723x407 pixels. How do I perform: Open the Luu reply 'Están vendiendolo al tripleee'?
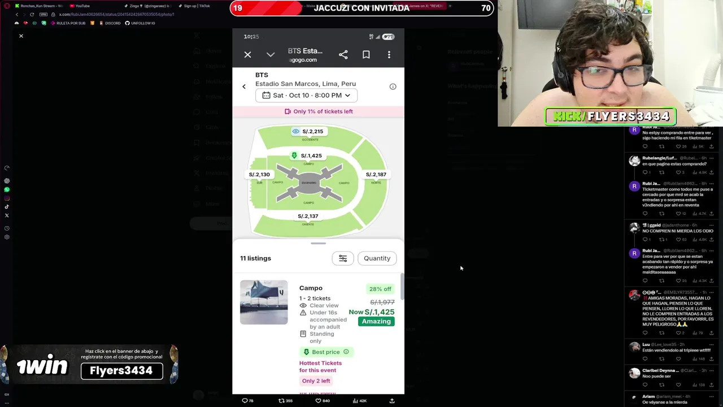[676, 350]
